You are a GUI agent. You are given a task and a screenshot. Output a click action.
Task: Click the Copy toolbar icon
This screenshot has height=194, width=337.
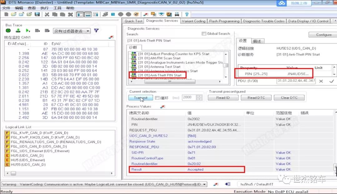tap(55, 14)
